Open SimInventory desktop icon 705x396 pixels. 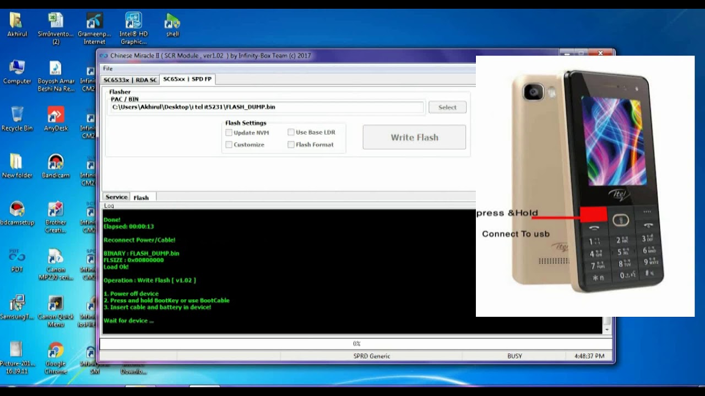(56, 29)
